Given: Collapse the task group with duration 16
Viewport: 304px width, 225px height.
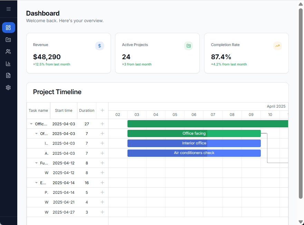Looking at the screenshot, I should (37, 183).
